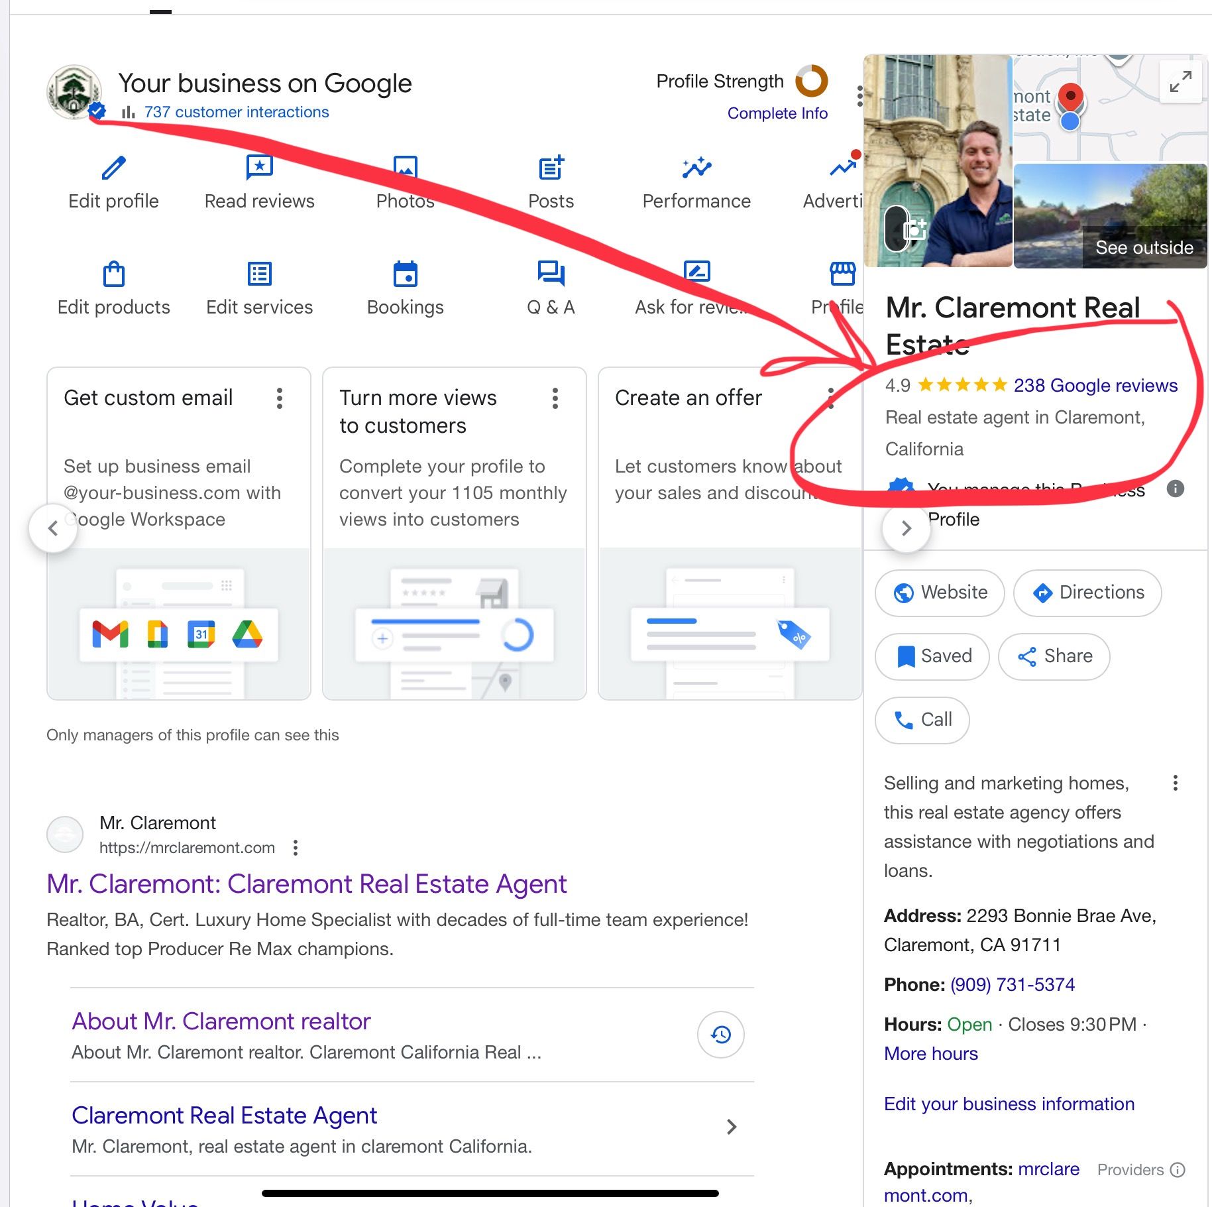Viewport: 1212px width, 1207px height.
Task: Expand the Claremont Real Estate Agent sitelink chevron
Action: coord(731,1127)
